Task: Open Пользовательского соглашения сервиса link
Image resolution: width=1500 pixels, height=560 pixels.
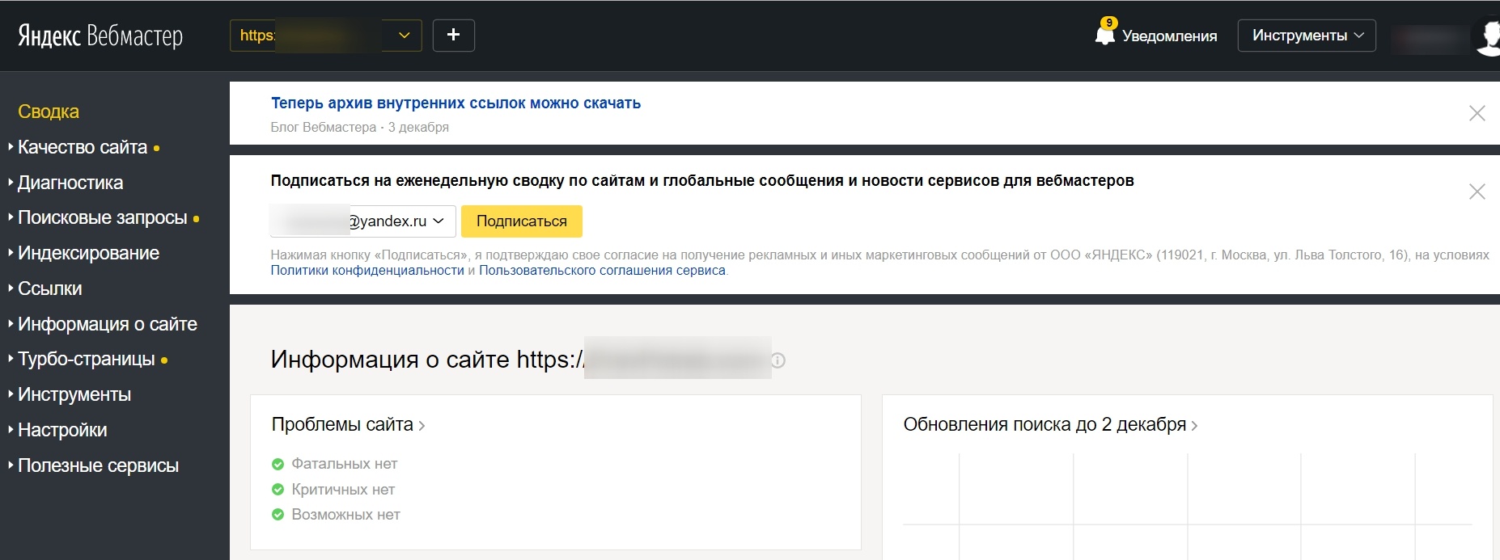Action: [x=602, y=271]
